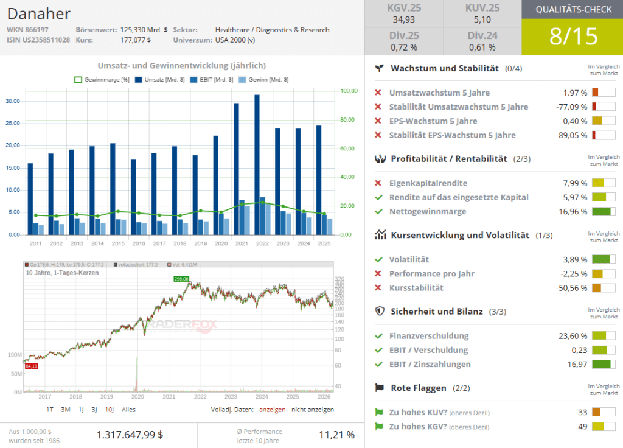Toggle EBIT [Mrd. $] legend entry

pyautogui.click(x=211, y=79)
